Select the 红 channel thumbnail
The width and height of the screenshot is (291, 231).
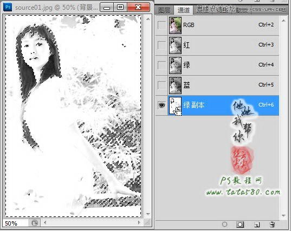[x=175, y=45]
